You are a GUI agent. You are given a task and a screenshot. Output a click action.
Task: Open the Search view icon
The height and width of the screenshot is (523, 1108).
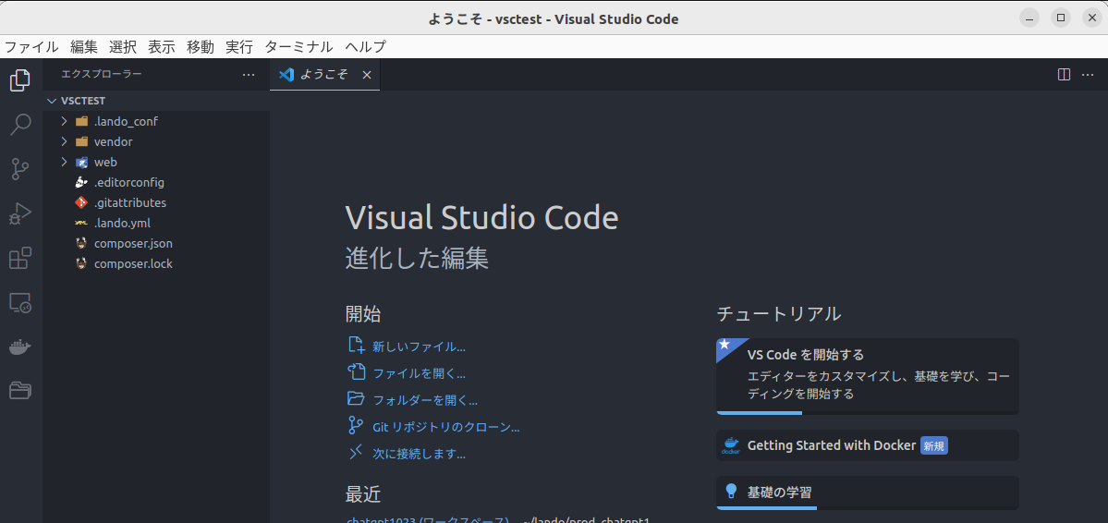pos(19,125)
